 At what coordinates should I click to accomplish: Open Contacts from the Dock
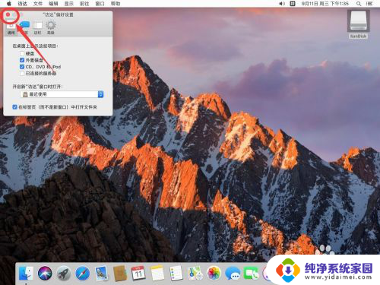[120, 273]
